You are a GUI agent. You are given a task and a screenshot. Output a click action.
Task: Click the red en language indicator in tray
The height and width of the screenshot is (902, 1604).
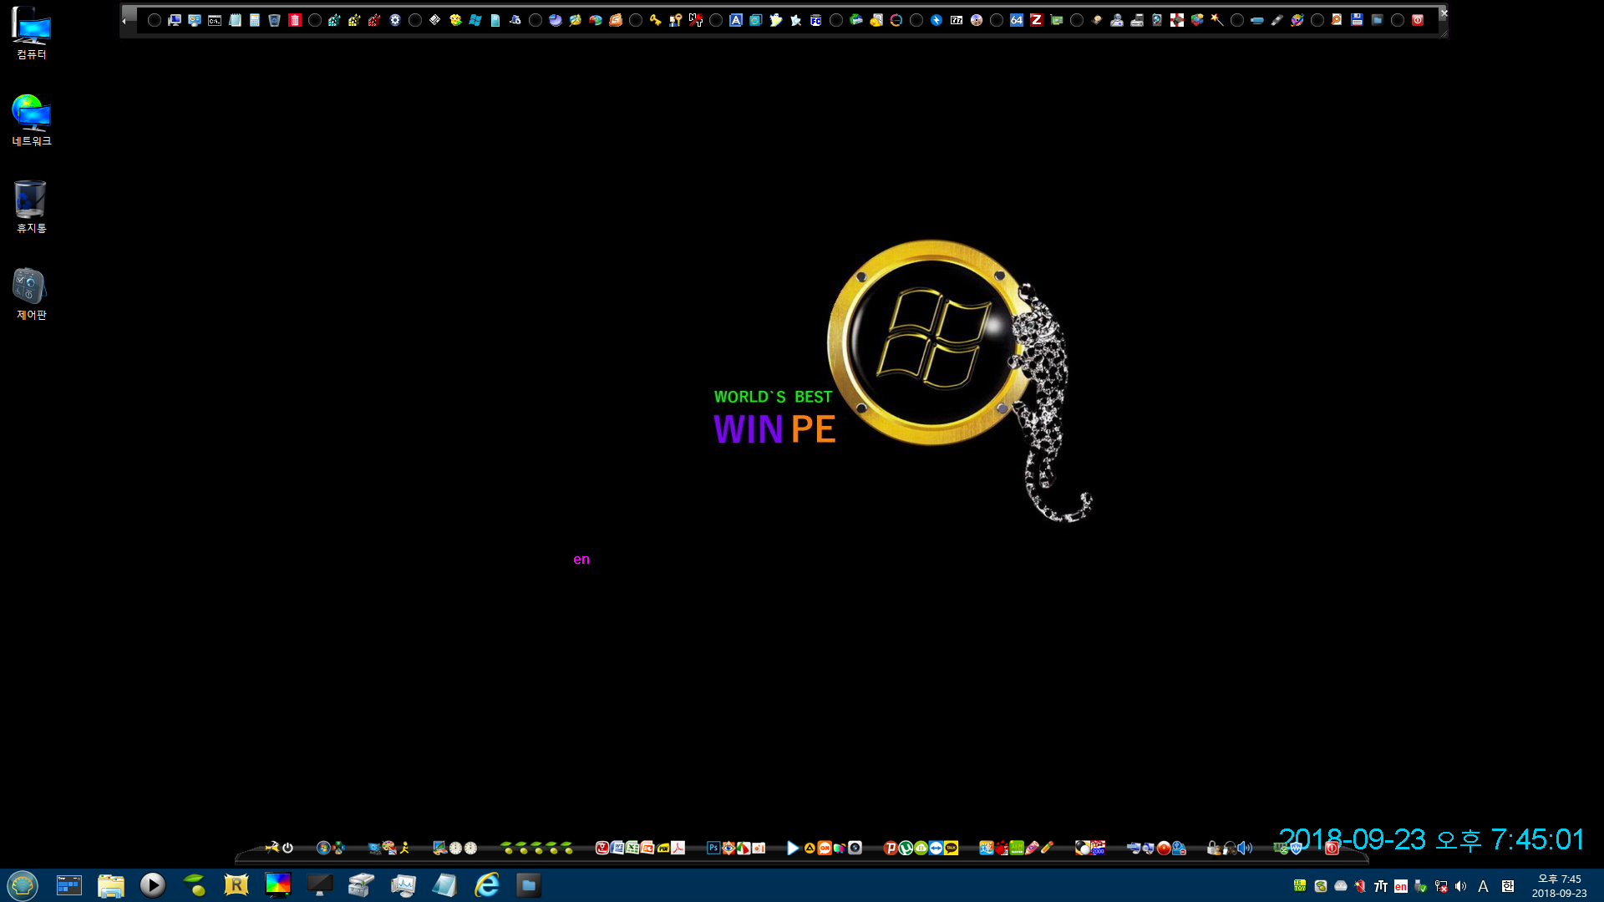point(1401,886)
